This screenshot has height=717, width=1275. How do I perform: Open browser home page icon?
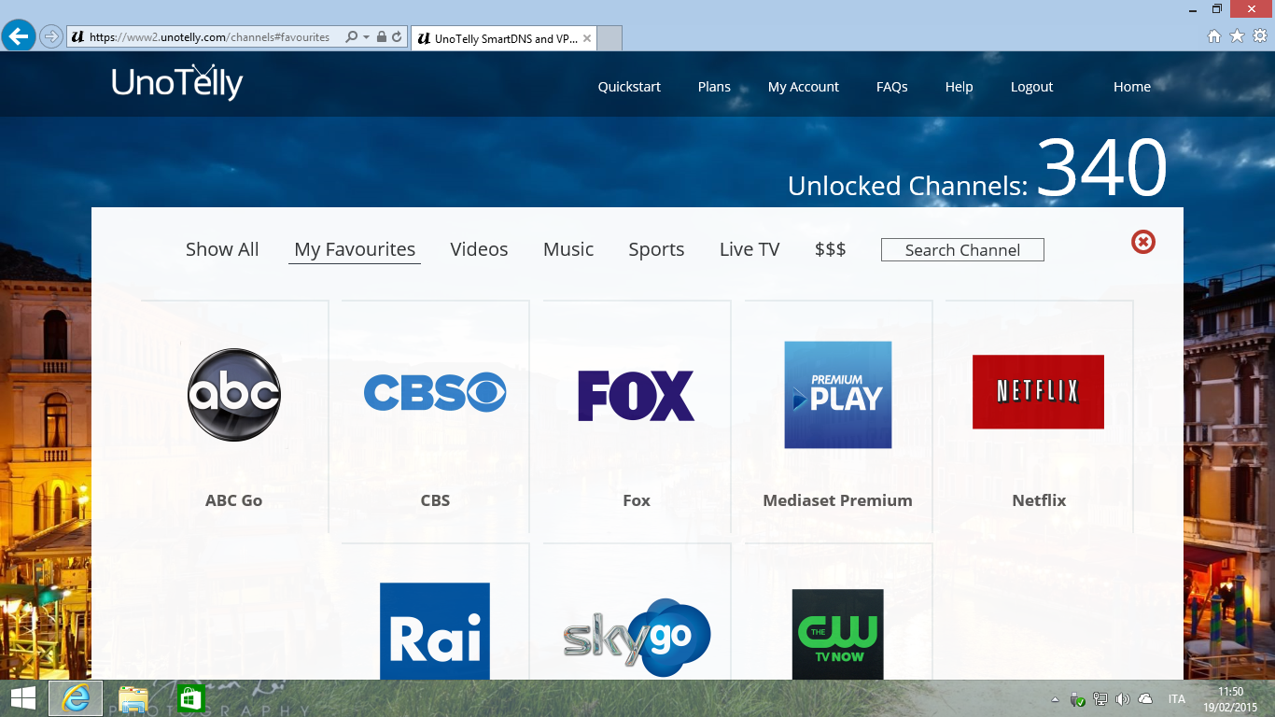(1214, 36)
